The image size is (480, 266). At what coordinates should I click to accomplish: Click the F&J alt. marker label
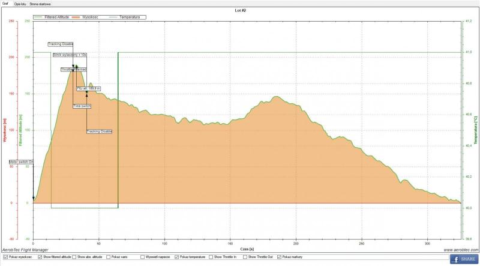pyautogui.click(x=89, y=88)
